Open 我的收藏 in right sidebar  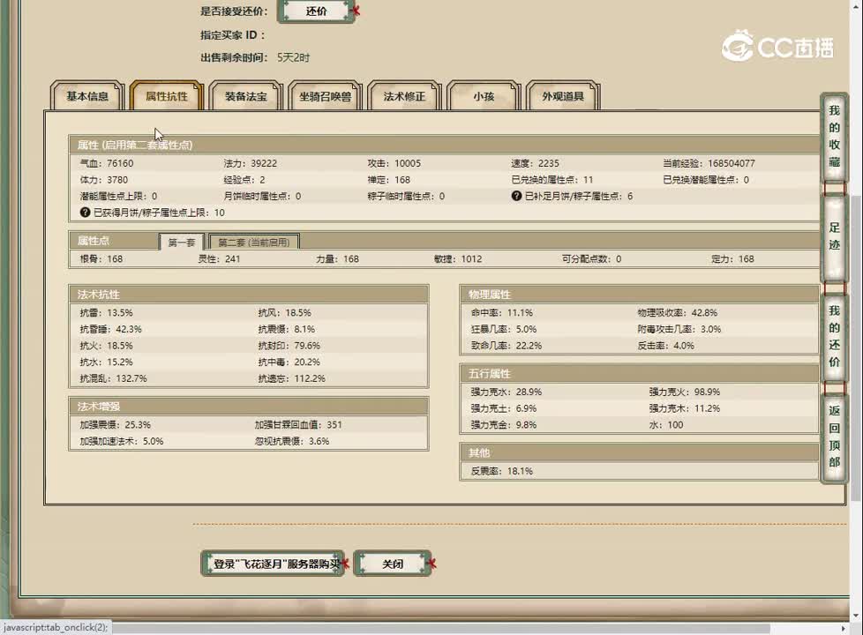[834, 138]
